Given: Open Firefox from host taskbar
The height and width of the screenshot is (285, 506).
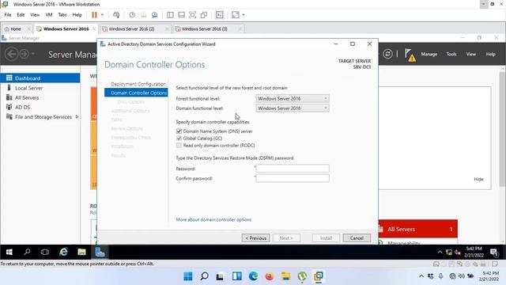Looking at the screenshot, I should point(270,276).
